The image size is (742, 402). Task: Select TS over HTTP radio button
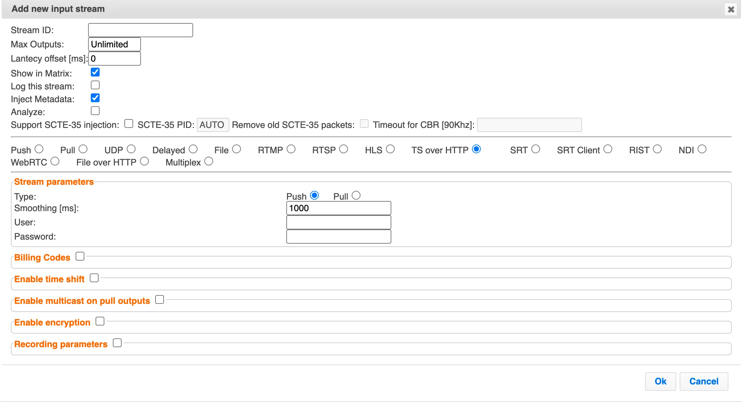[x=476, y=149]
